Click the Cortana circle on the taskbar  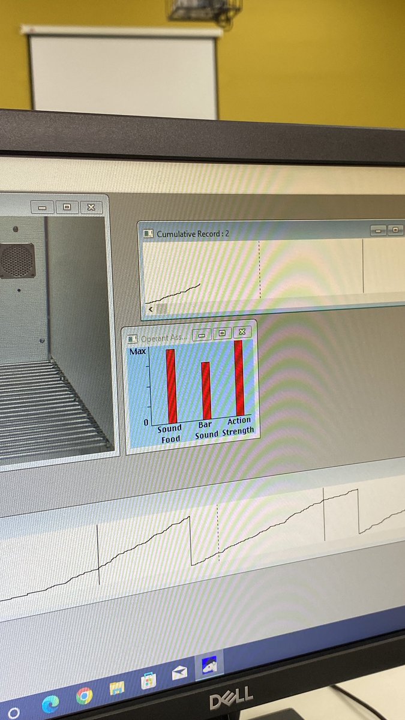click(14, 713)
